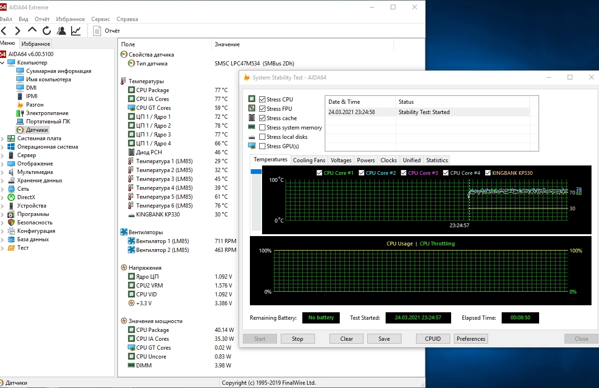This screenshot has height=388, width=599.
Task: Expand the Сервер tree node
Action: click(x=3, y=155)
